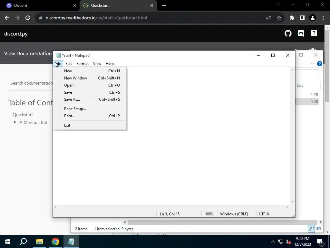The width and height of the screenshot is (330, 248).
Task: Click the 1 KB file size cell
Action: (x=314, y=95)
